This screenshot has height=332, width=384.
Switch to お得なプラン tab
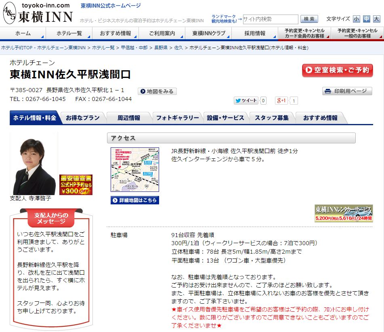tap(83, 118)
